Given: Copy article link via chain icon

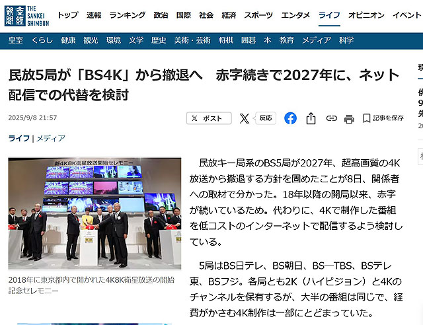Looking at the screenshot, I should (332, 118).
